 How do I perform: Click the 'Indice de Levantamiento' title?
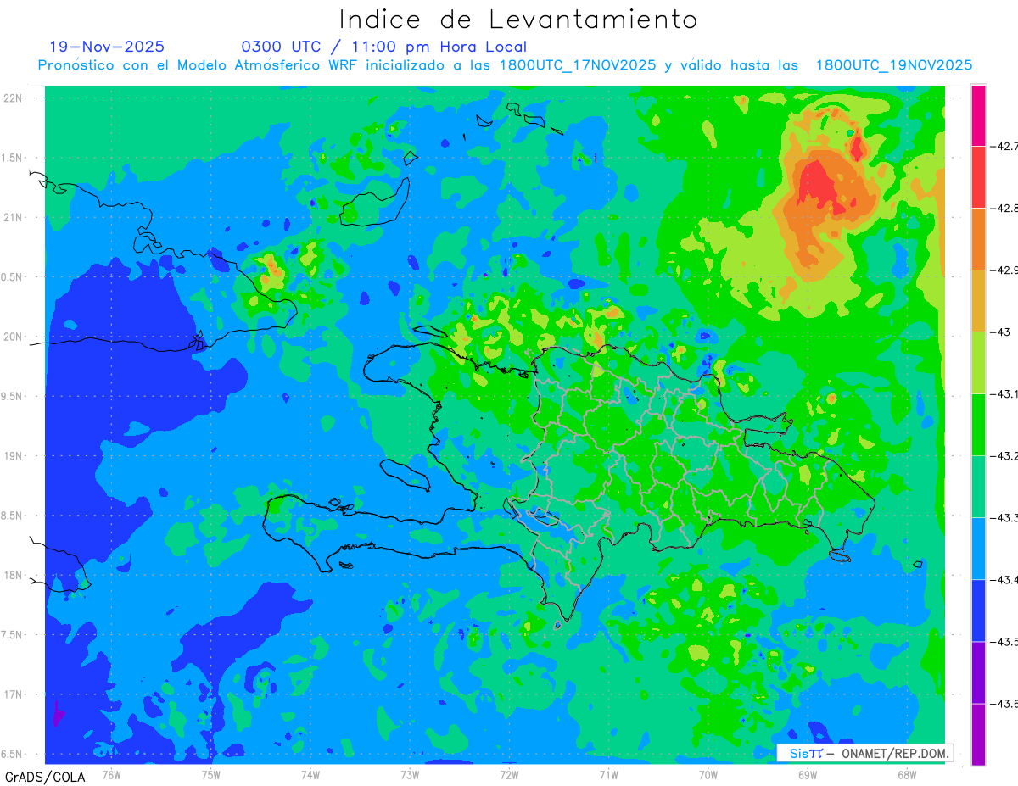click(518, 19)
